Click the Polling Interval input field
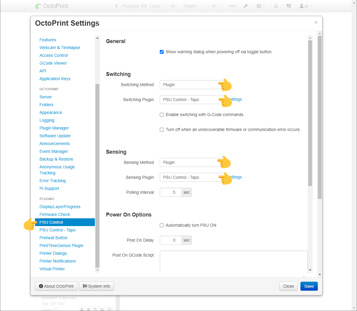 pyautogui.click(x=171, y=192)
